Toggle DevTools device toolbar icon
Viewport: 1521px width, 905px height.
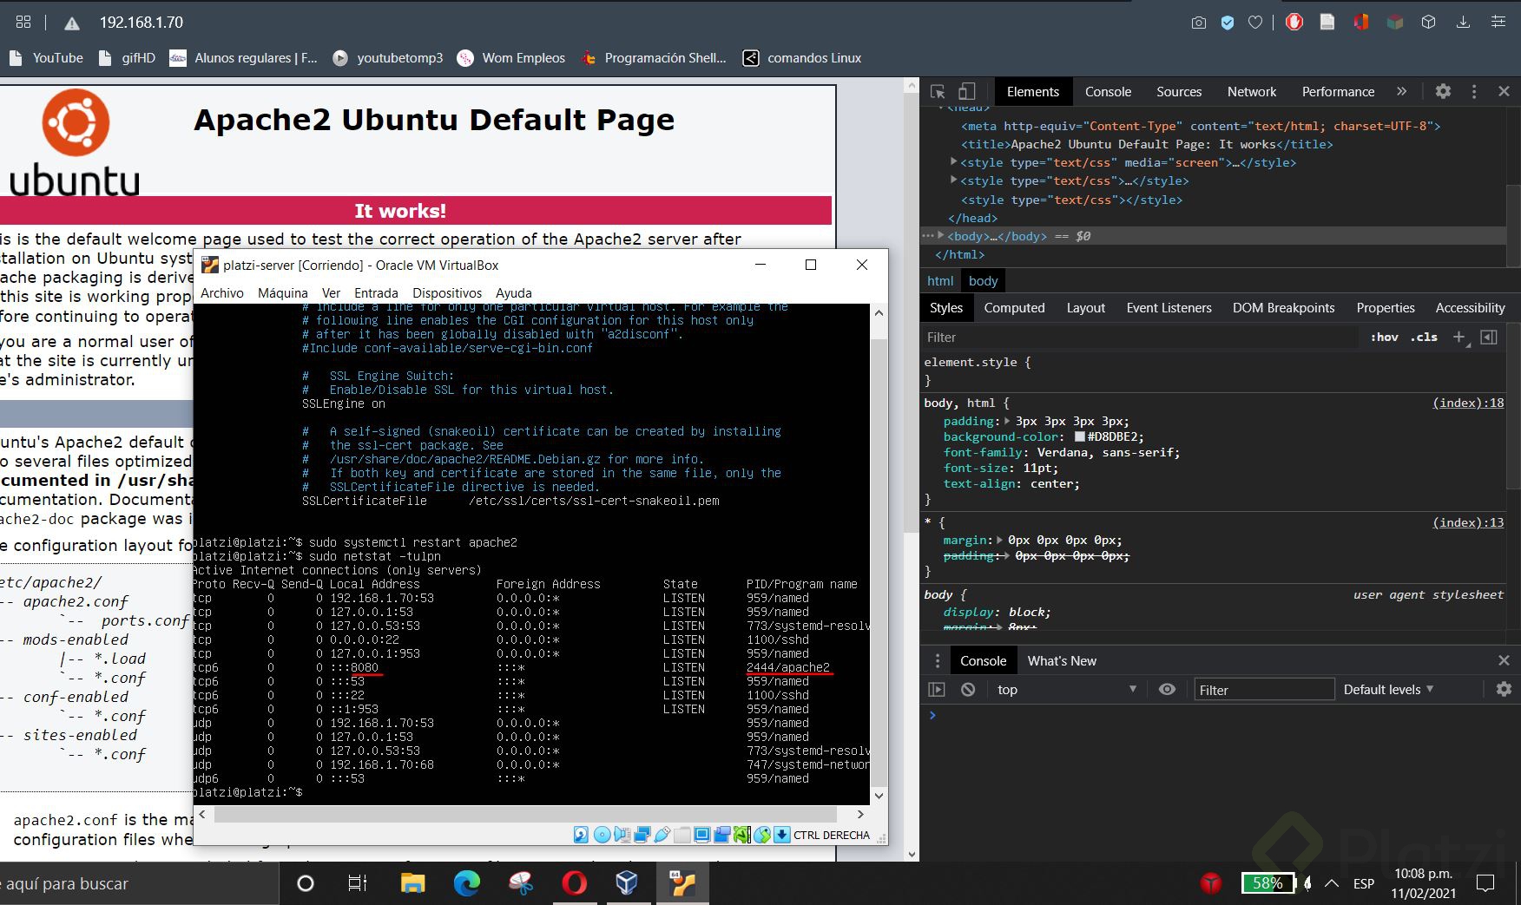pos(966,91)
